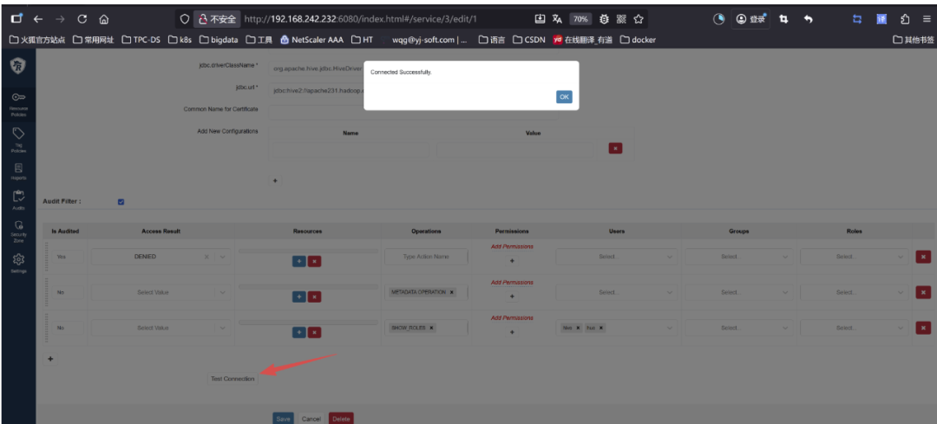Open the extensions puzzle icon
Screen dimensions: 937x424
(x=905, y=19)
